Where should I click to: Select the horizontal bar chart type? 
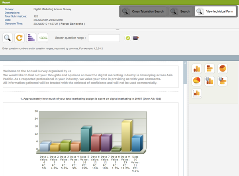pyautogui.click(x=210, y=69)
